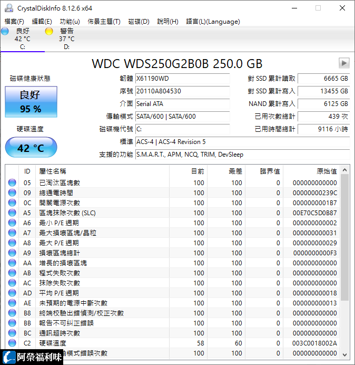Click status orb for attribute AE
355x365 pixels.
[x=12, y=303]
